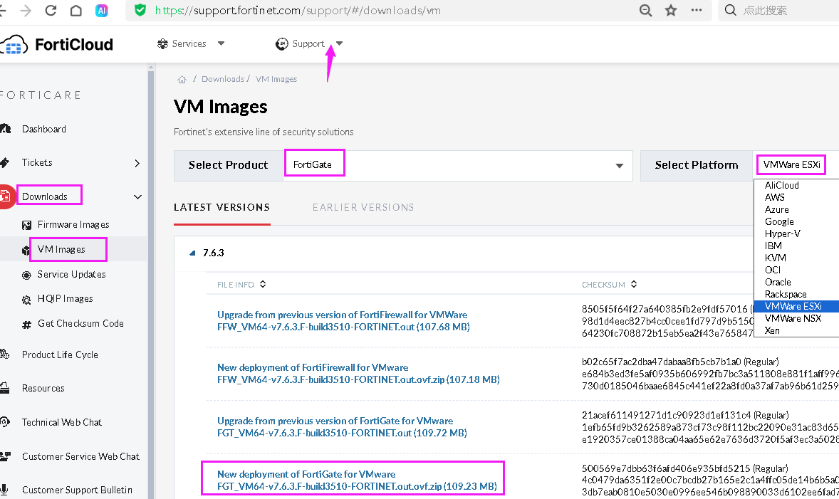Sort by the CHECKSUM column arrows
This screenshot has height=499, width=839.
point(634,284)
